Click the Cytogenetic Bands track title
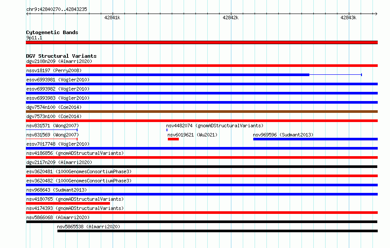 coord(52,32)
